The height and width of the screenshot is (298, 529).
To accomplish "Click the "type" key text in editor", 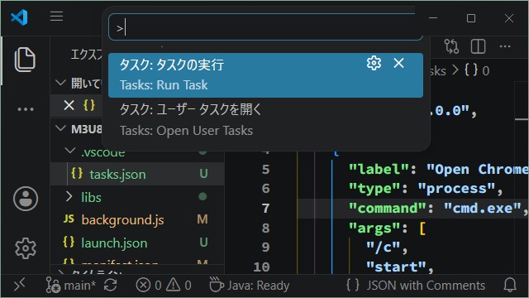I will (374, 188).
